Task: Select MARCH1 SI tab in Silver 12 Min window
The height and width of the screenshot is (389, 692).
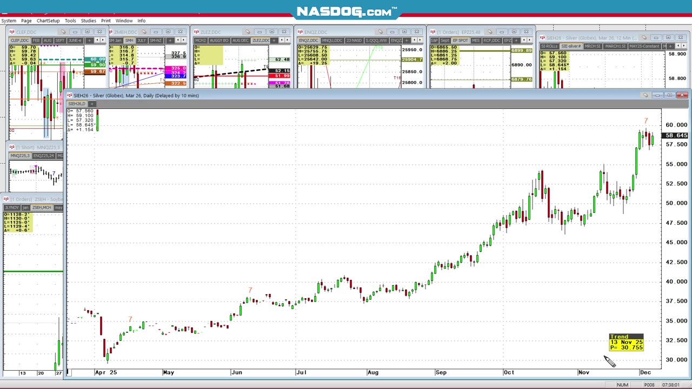Action: click(x=616, y=46)
